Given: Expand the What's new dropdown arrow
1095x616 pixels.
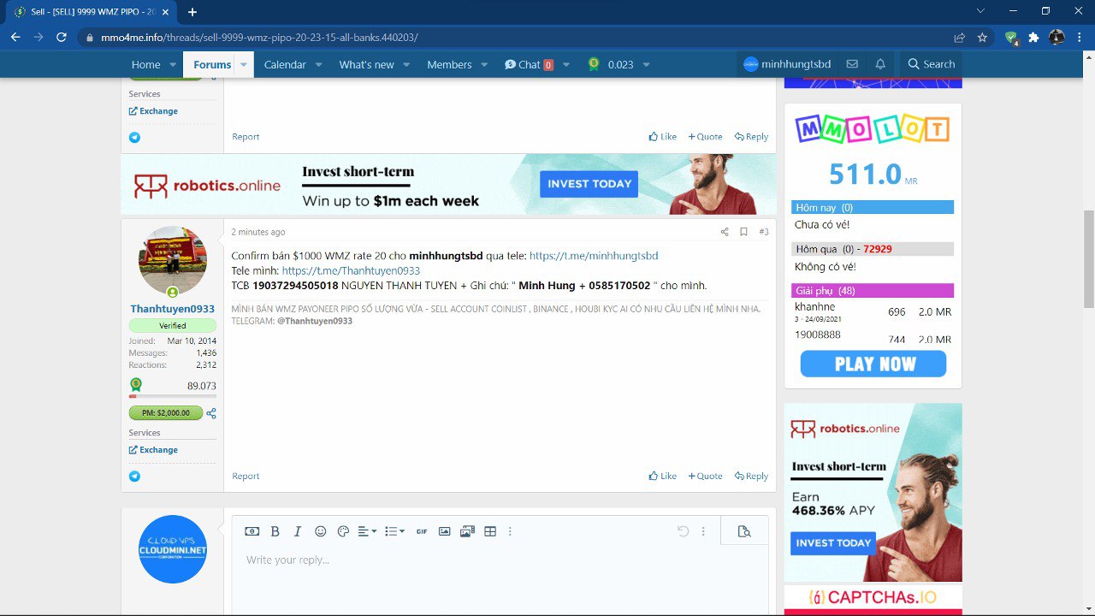Looking at the screenshot, I should pos(406,64).
